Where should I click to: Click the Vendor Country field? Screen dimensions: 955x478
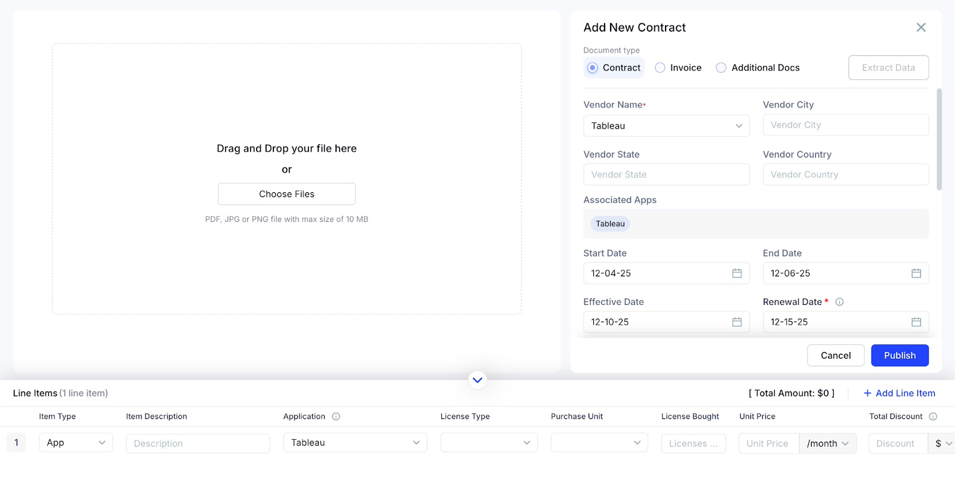[x=846, y=174]
